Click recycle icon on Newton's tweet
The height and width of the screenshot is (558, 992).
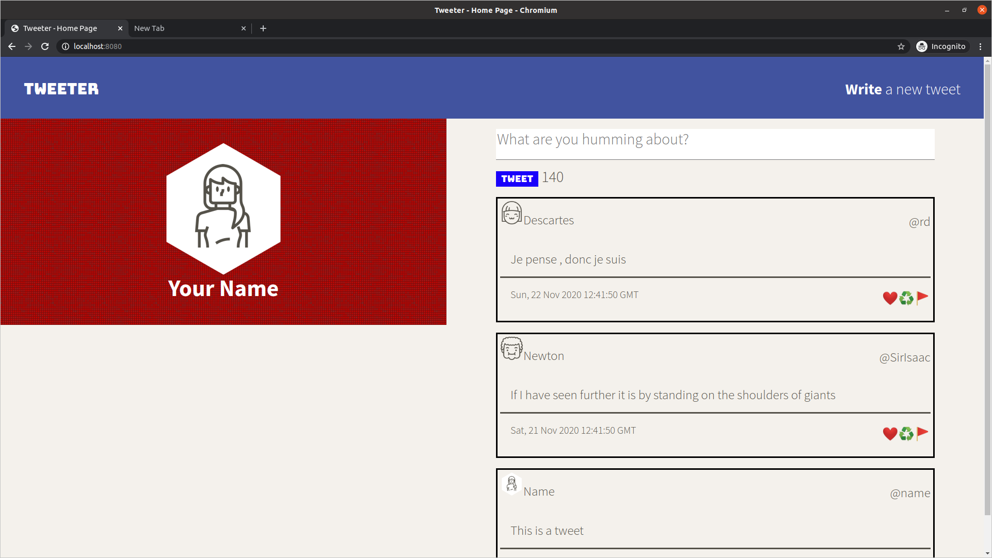coord(906,434)
